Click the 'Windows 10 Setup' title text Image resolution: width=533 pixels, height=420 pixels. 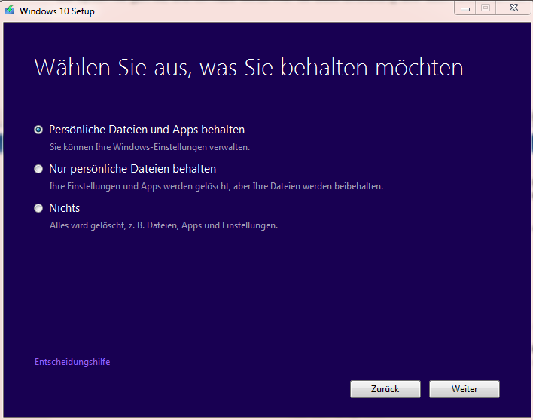coord(57,11)
